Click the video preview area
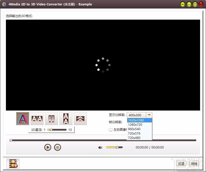This screenshot has width=206, height=172. [x=103, y=65]
